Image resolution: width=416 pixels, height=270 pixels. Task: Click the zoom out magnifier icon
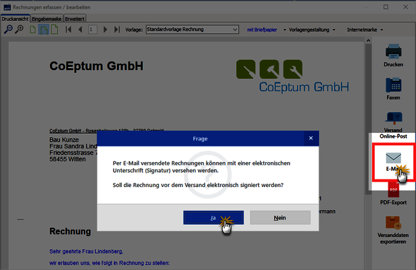(8, 30)
